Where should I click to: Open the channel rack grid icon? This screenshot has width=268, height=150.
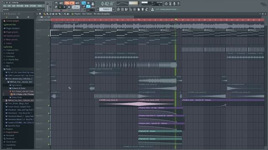[x=122, y=9]
